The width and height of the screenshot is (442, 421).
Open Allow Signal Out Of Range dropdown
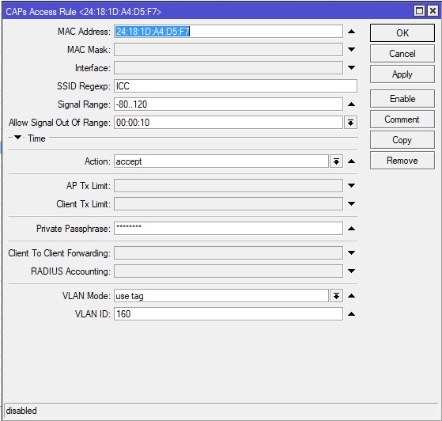pyautogui.click(x=350, y=123)
